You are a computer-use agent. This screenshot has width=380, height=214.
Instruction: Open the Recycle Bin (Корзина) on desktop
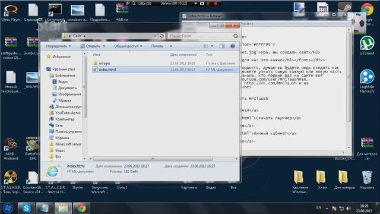367,180
